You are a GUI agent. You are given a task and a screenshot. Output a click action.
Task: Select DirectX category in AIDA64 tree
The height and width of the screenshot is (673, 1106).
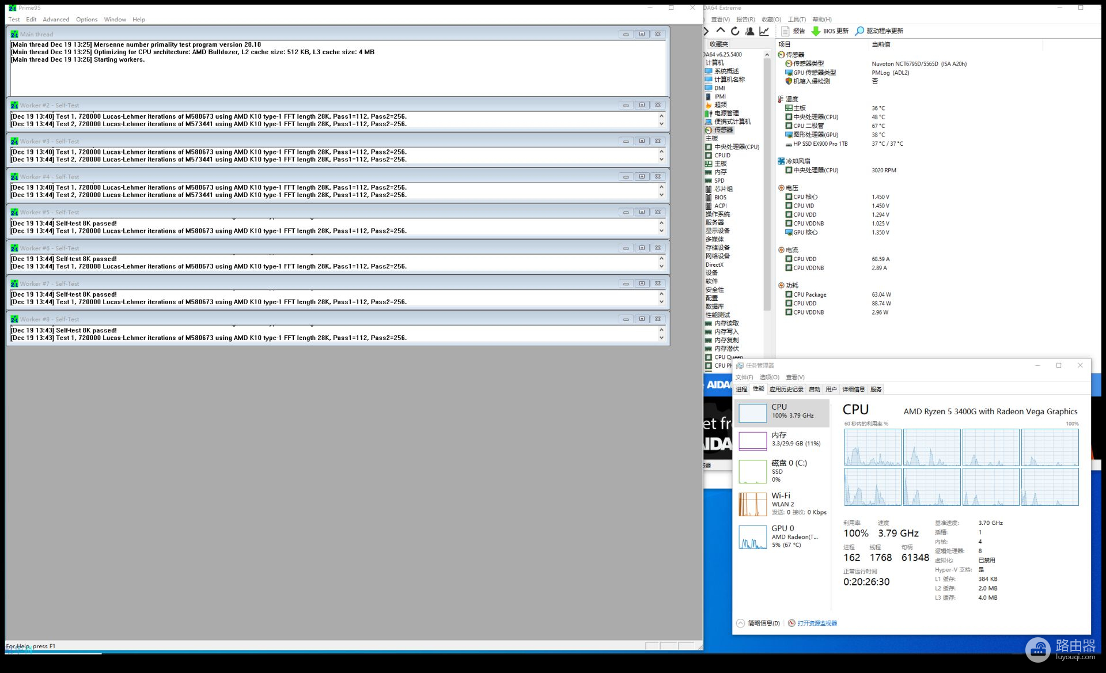[x=714, y=265]
